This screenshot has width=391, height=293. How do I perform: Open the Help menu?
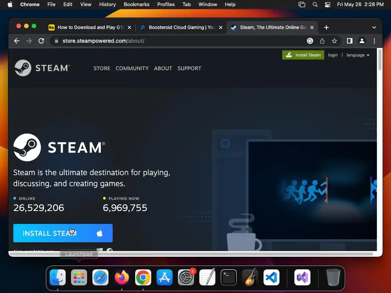point(230,5)
